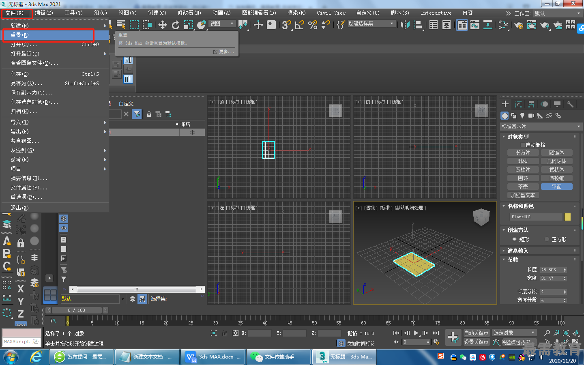Create a 长方体 box primitive

click(523, 152)
